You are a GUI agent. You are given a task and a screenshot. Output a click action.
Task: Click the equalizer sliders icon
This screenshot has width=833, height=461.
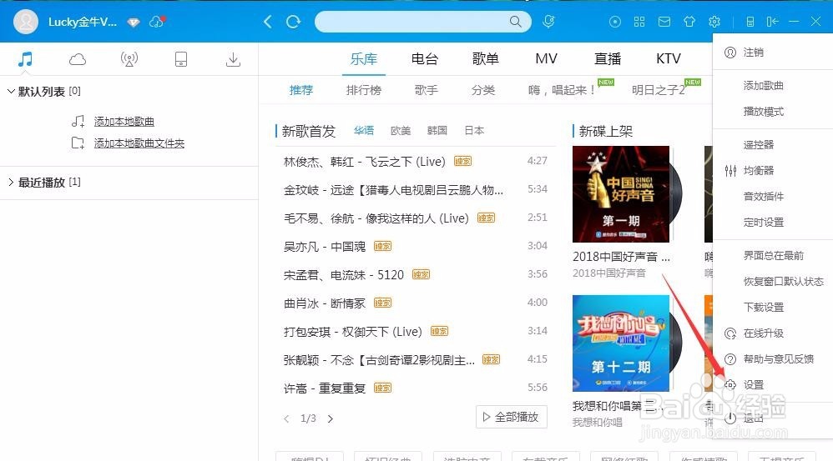(x=730, y=171)
